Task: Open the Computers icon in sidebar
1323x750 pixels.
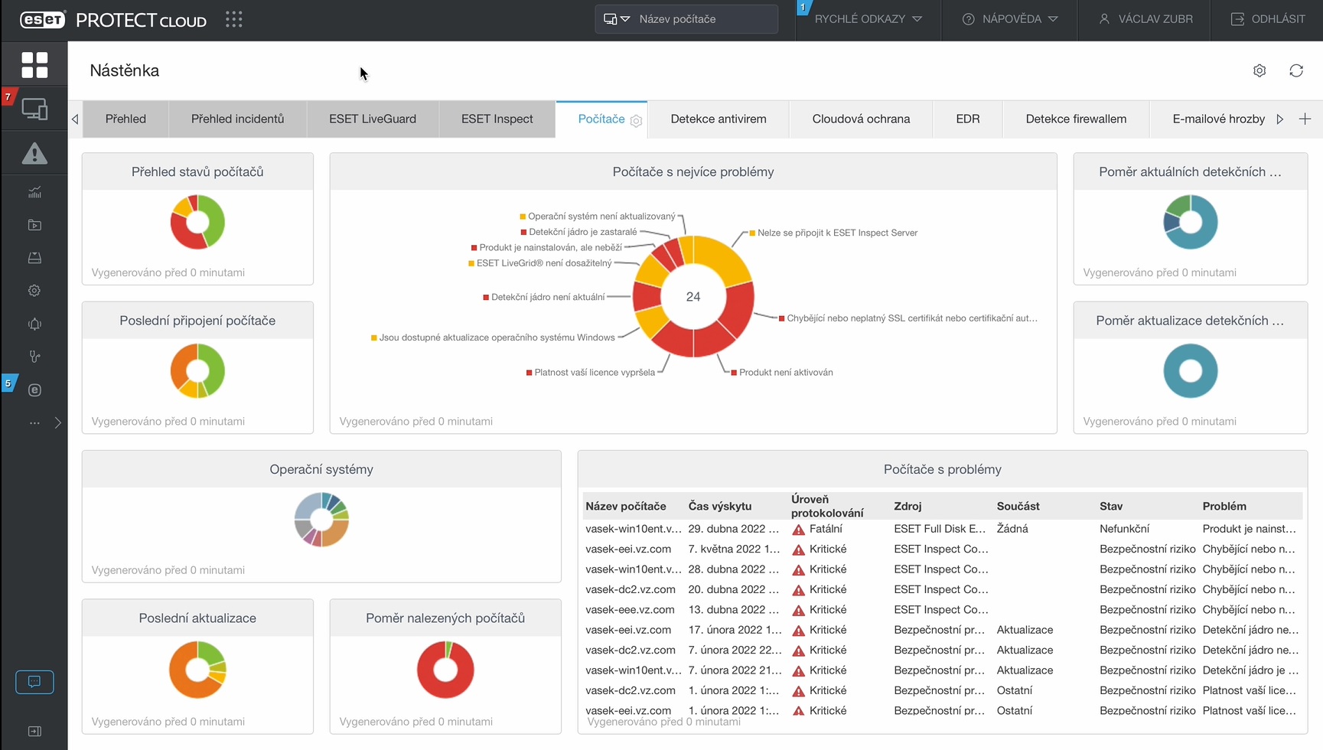Action: pos(34,109)
